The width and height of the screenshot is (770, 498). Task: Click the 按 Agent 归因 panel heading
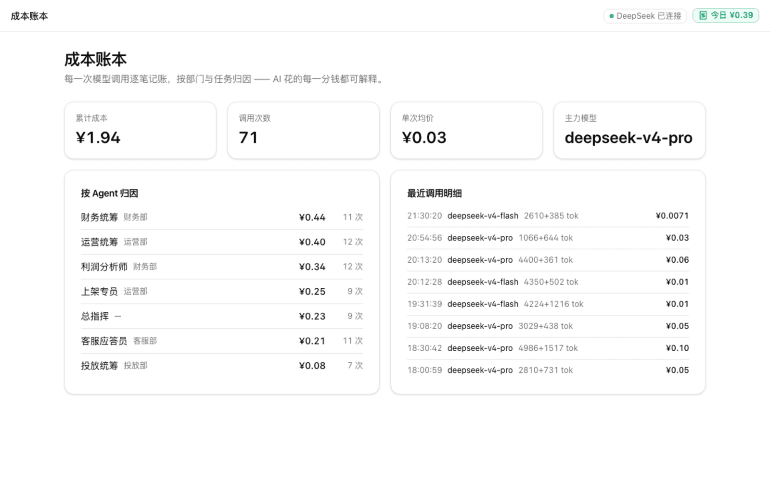(109, 193)
